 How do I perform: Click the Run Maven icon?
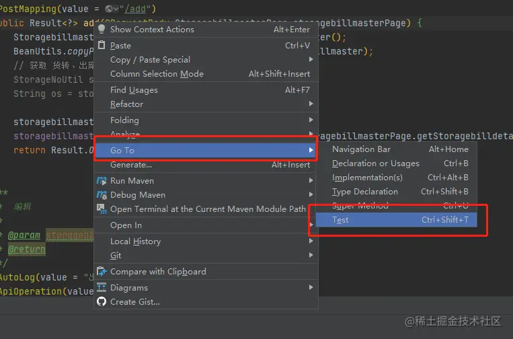click(102, 181)
